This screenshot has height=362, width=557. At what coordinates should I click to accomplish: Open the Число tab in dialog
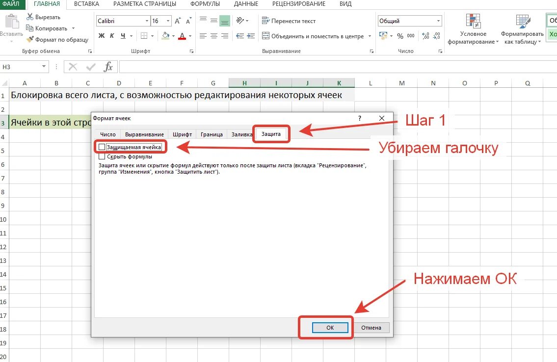[x=108, y=134]
